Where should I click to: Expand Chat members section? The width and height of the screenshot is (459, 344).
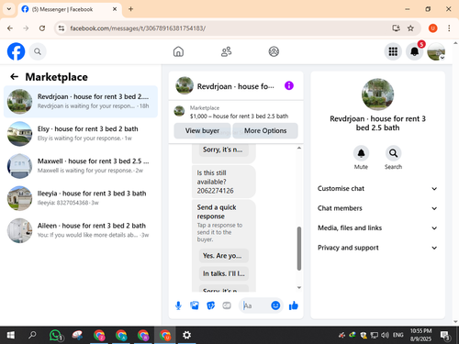(x=377, y=208)
